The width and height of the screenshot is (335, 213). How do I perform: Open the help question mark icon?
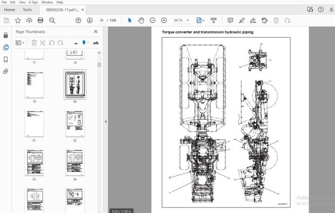321,10
